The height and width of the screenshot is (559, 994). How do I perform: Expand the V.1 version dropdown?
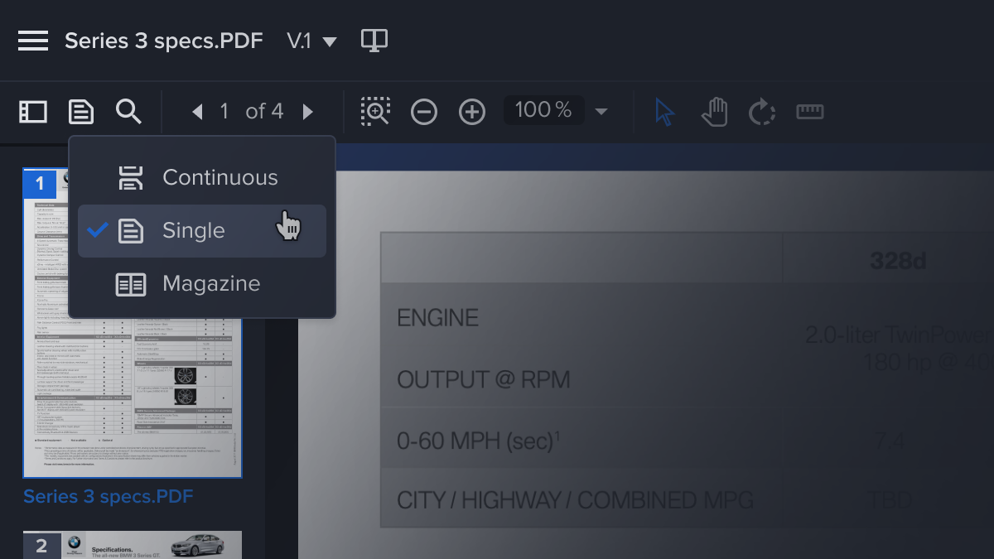click(330, 41)
